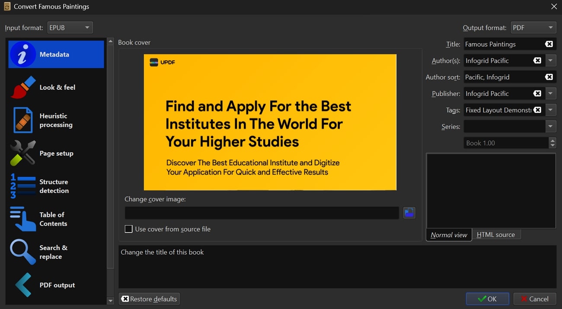Switch to HTML source tab

[496, 235]
